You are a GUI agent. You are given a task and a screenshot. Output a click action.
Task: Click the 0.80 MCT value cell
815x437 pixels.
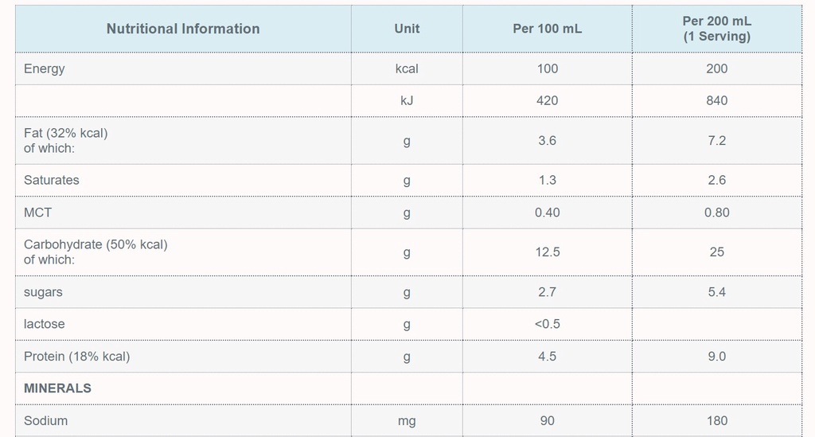point(716,213)
